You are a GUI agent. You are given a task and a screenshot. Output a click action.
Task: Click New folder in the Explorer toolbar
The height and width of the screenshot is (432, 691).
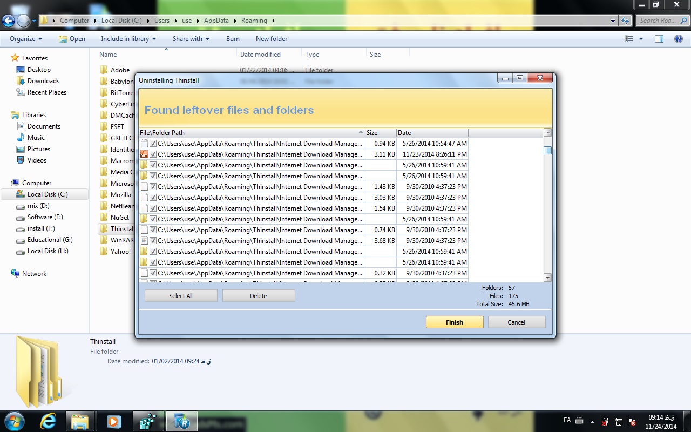click(x=272, y=39)
